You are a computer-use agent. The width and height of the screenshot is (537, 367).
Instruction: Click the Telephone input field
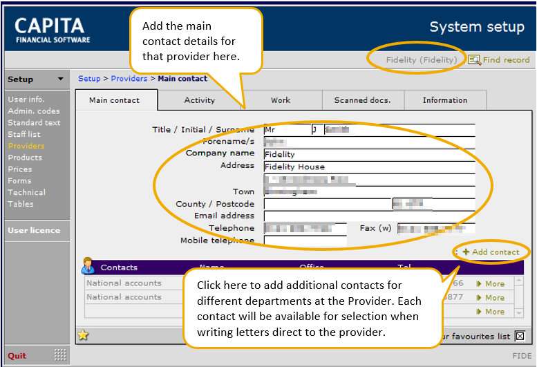(305, 228)
